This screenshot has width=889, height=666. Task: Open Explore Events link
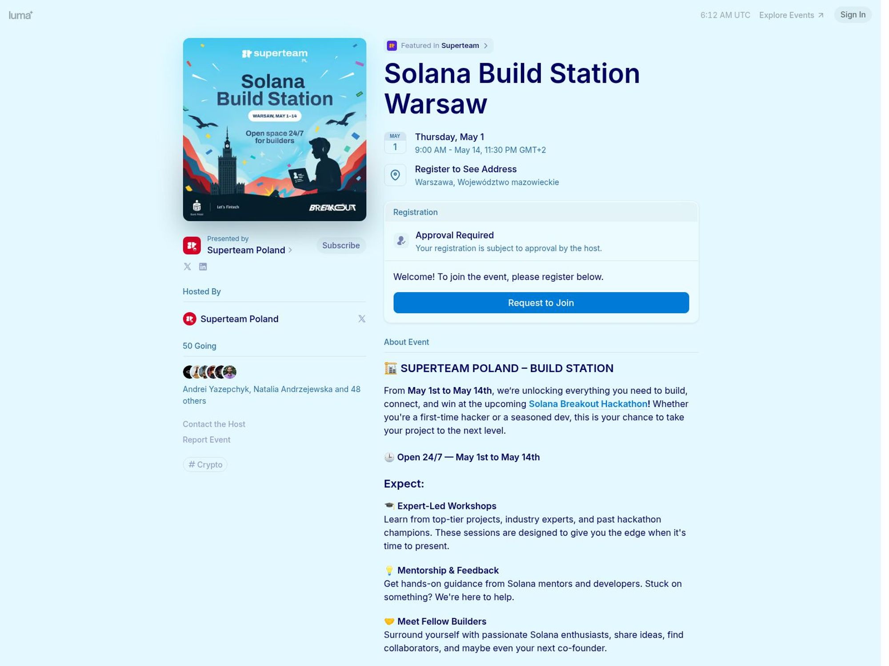tap(791, 15)
